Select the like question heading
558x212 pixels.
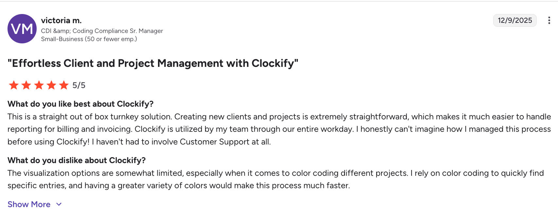[x=81, y=104]
